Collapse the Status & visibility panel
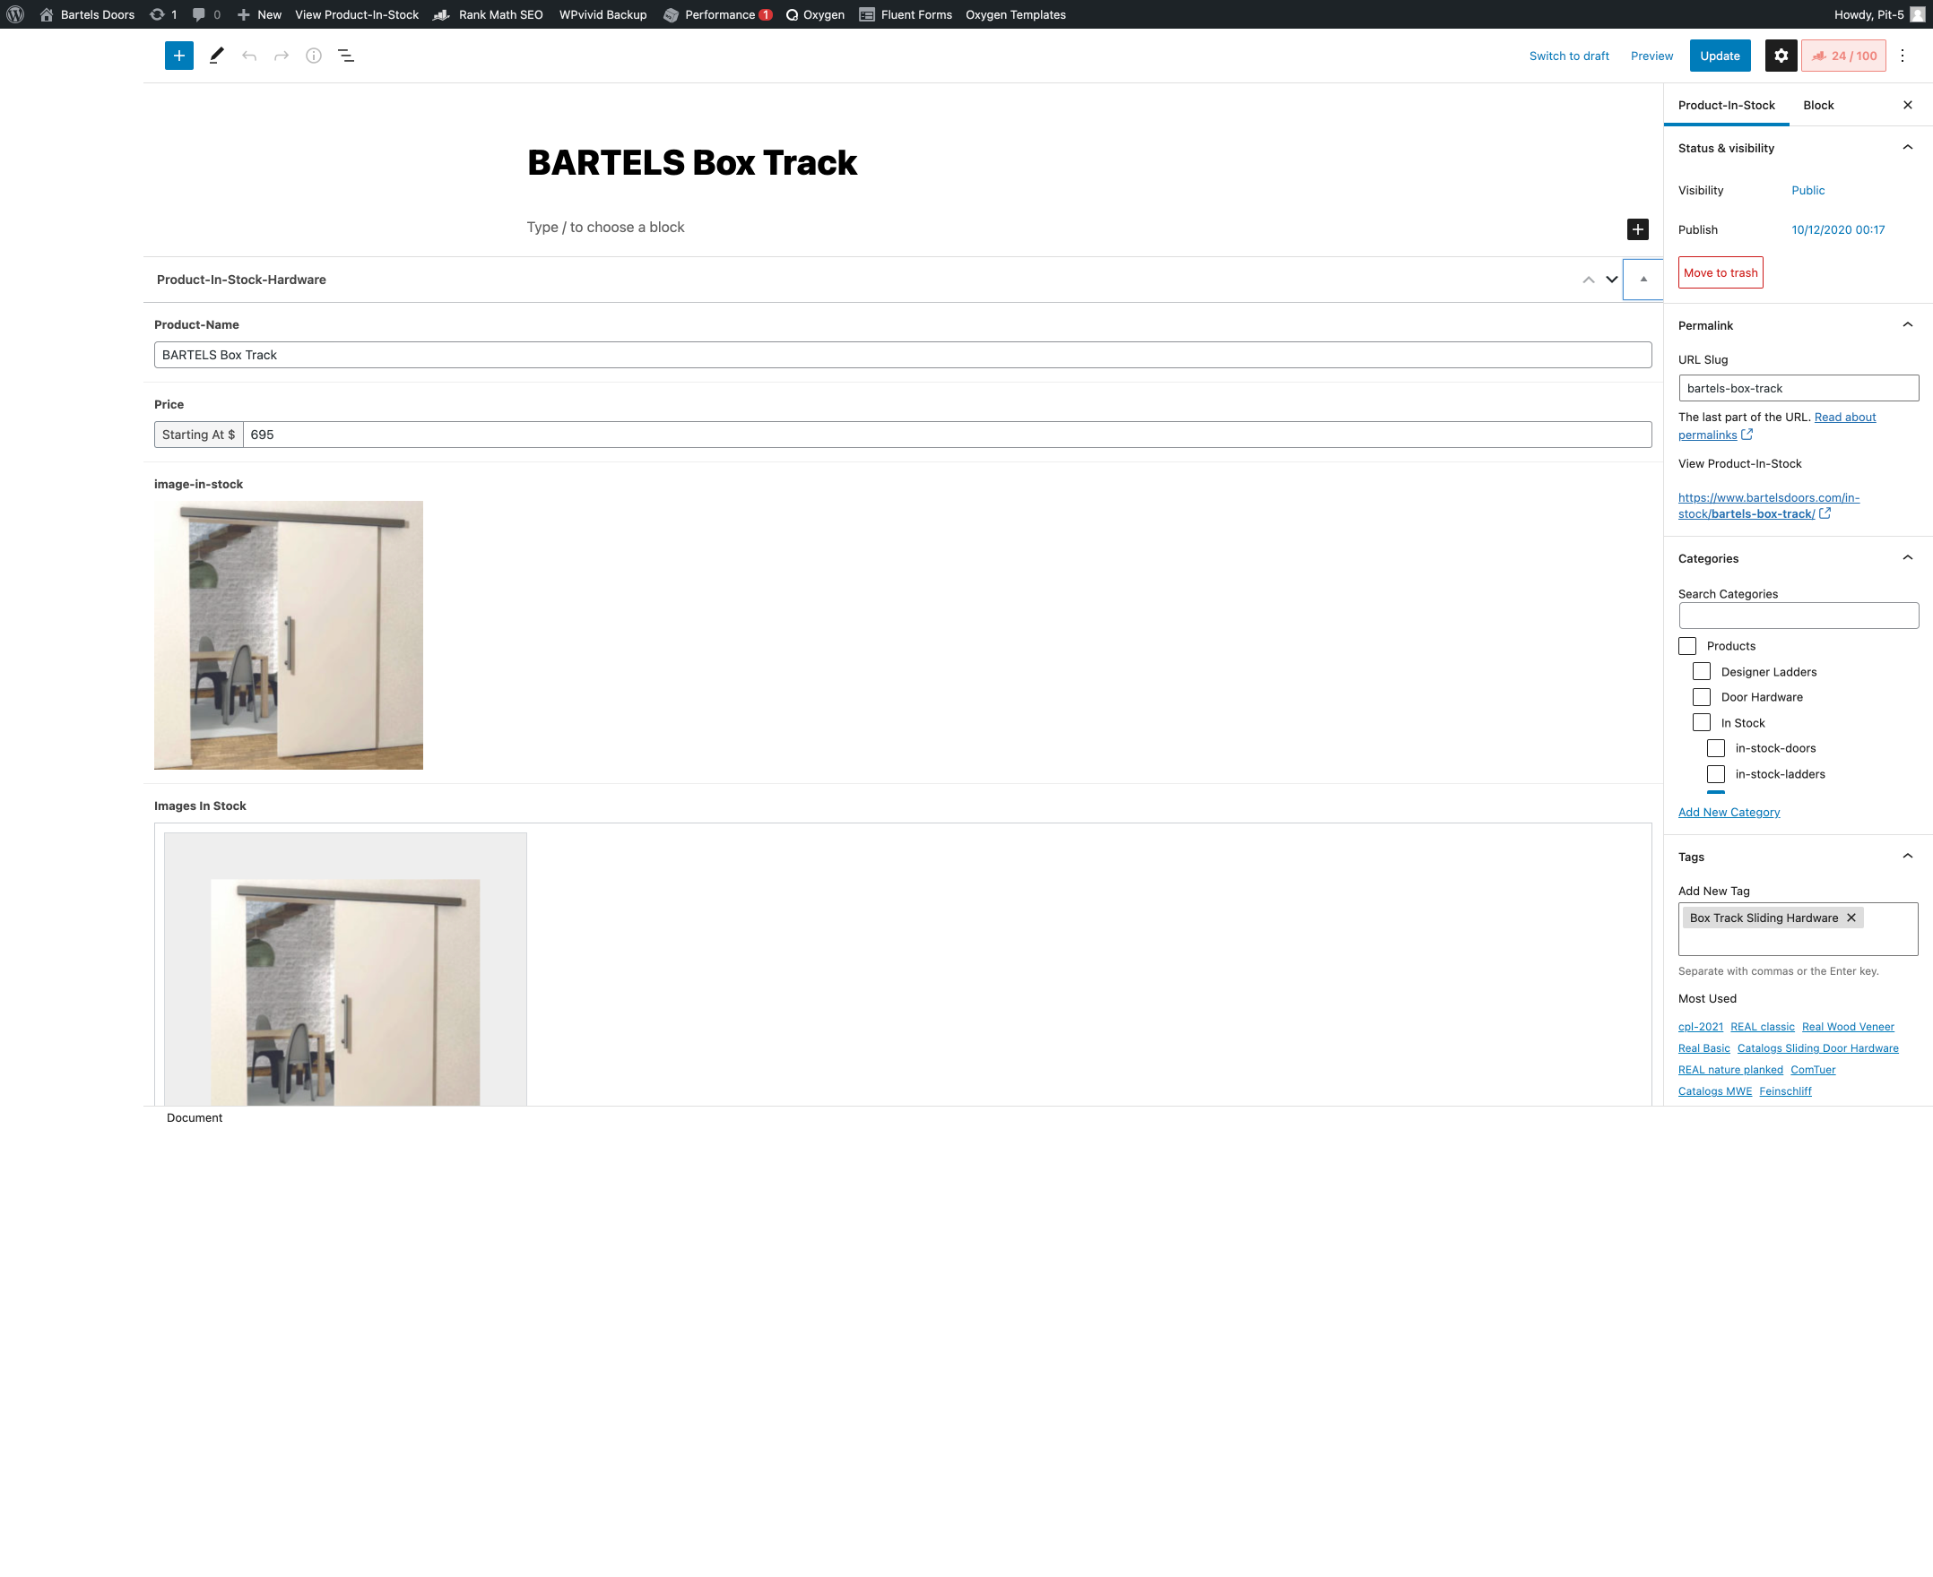Image resolution: width=1933 pixels, height=1577 pixels. (1907, 148)
